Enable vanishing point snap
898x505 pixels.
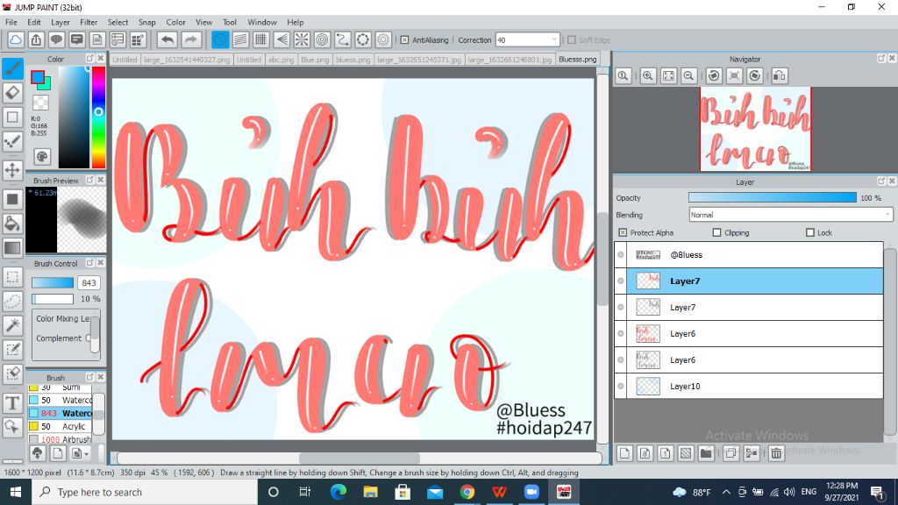click(282, 40)
